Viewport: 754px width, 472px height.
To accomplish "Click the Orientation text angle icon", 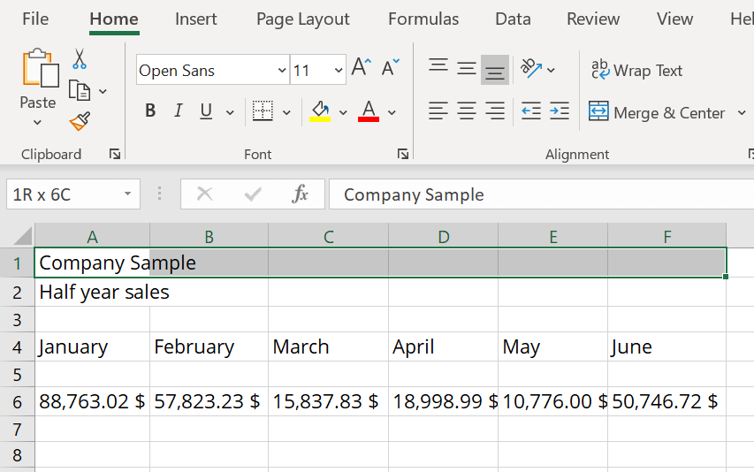I will point(531,69).
